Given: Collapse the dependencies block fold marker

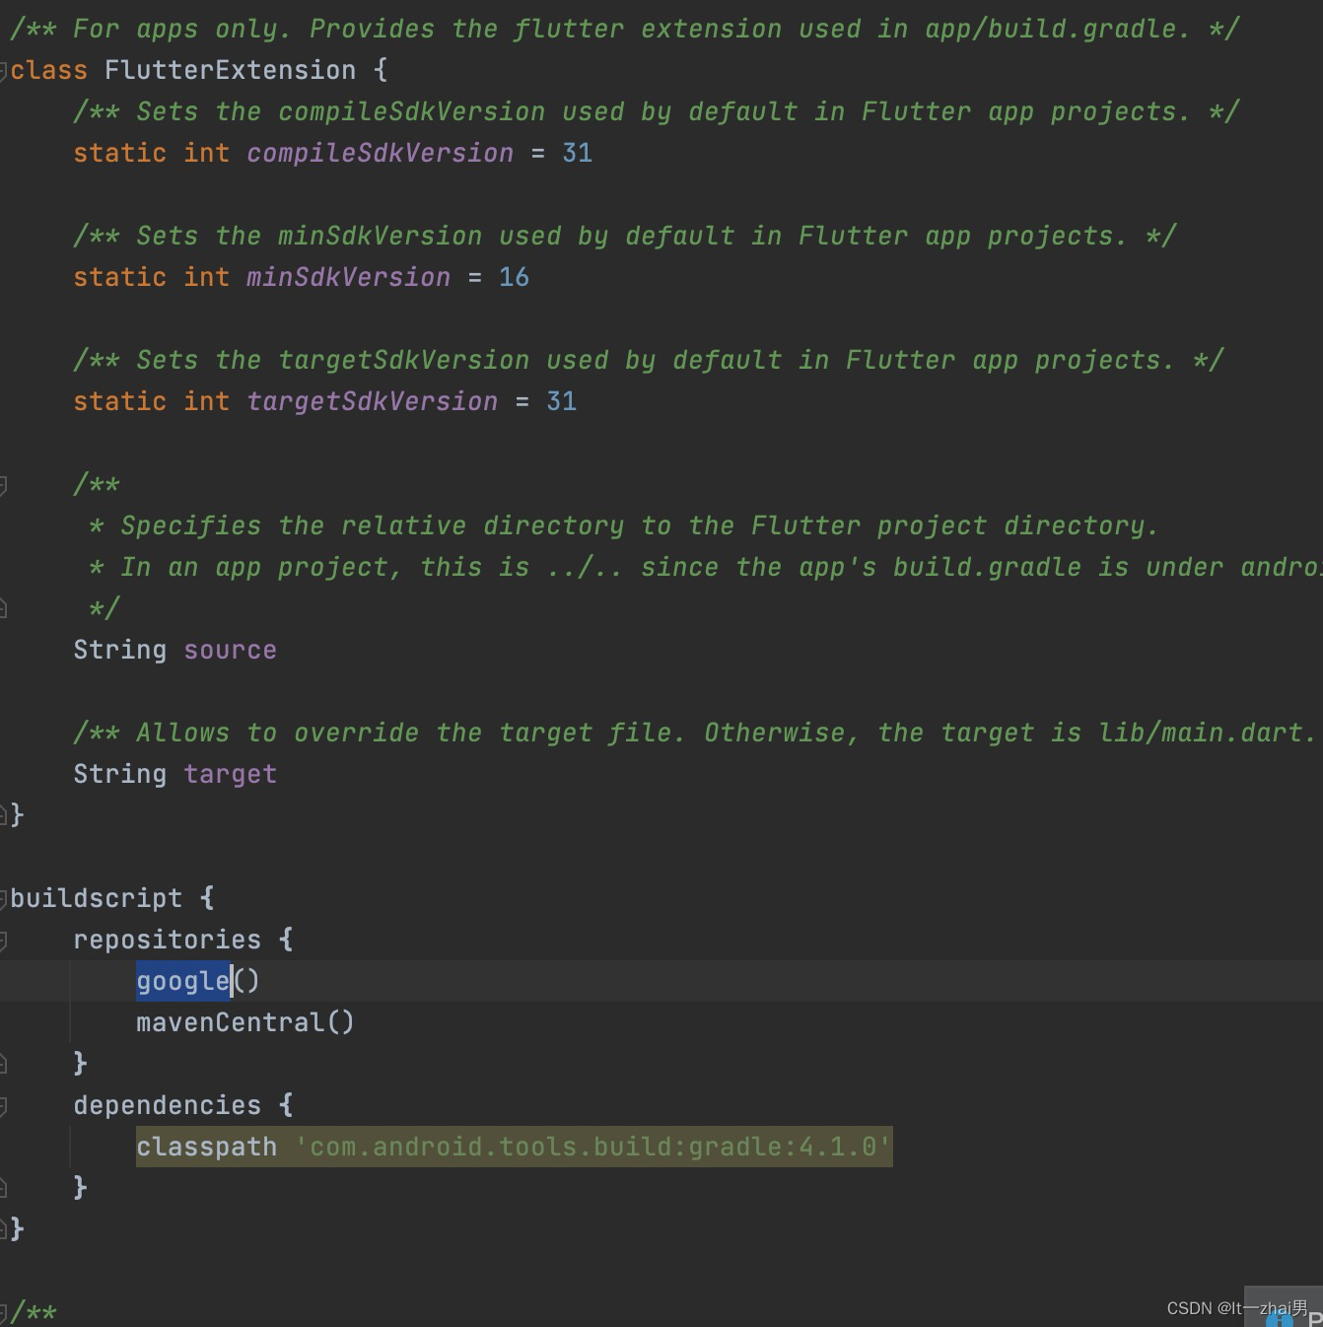Looking at the screenshot, I should (x=3, y=1106).
